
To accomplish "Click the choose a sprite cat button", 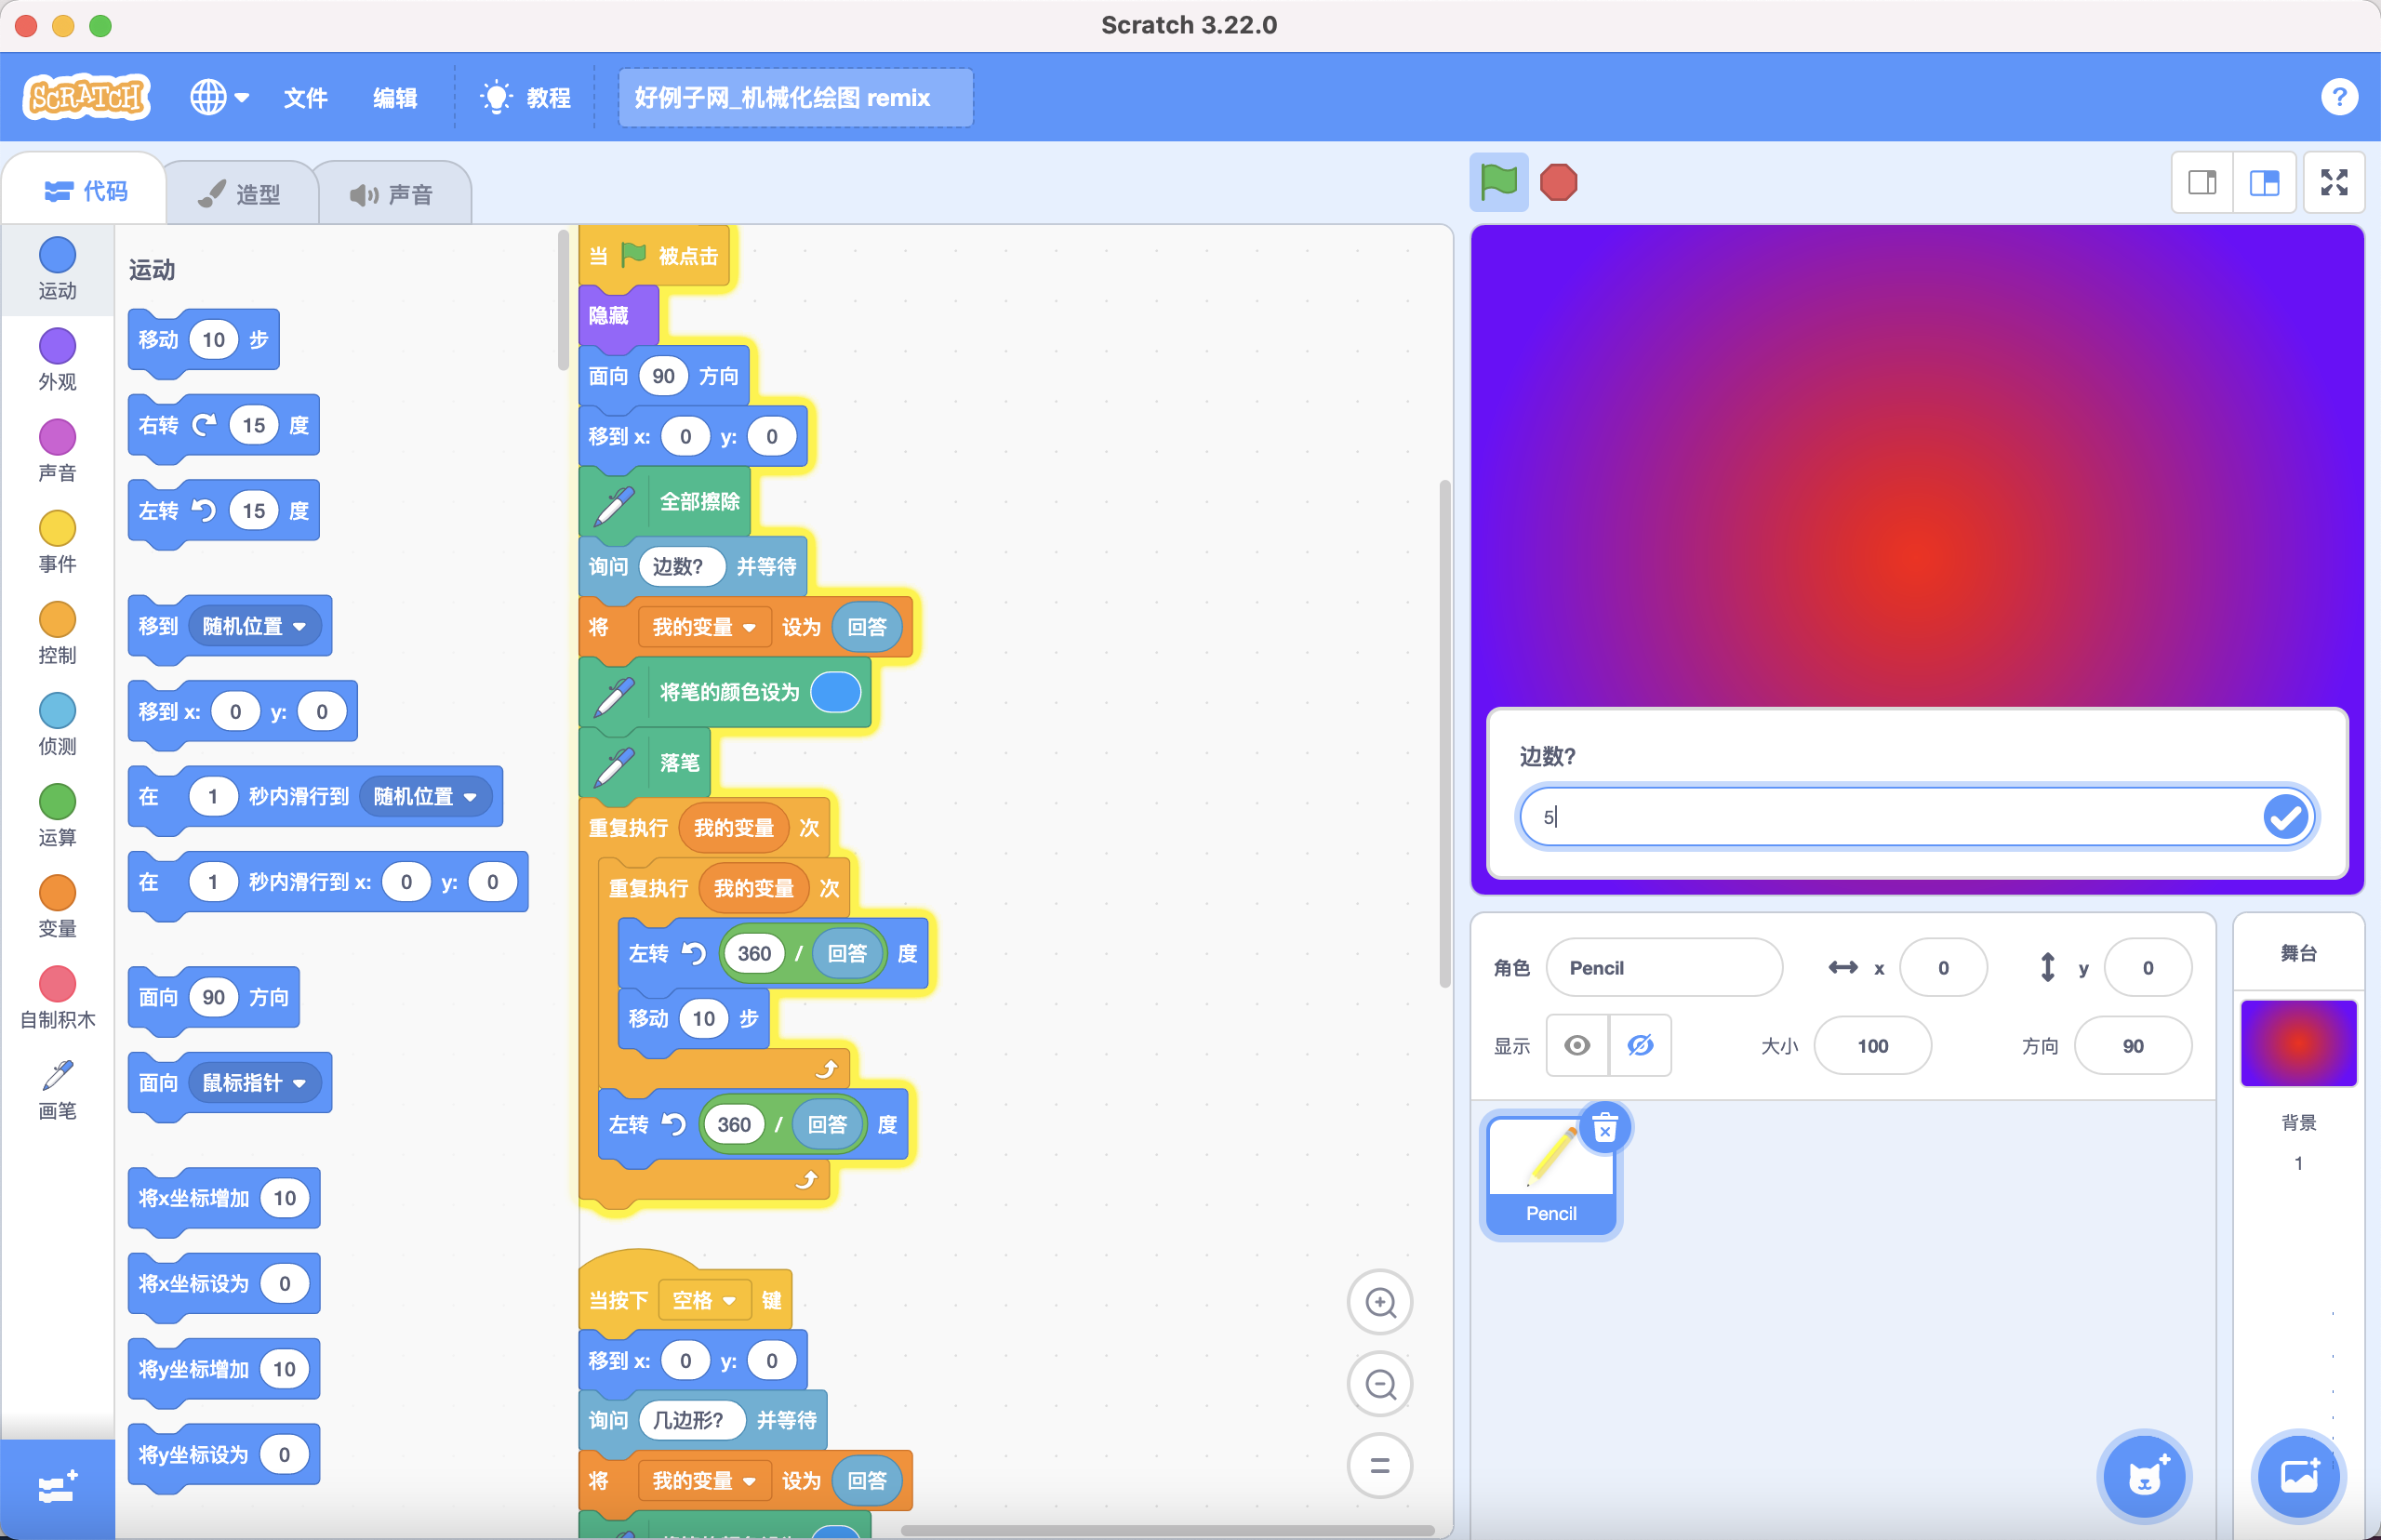I will pos(2144,1476).
